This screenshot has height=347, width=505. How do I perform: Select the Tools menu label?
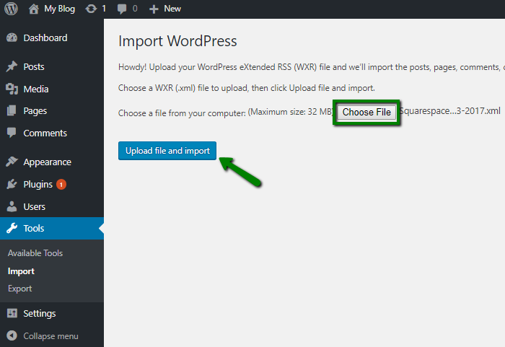click(34, 229)
